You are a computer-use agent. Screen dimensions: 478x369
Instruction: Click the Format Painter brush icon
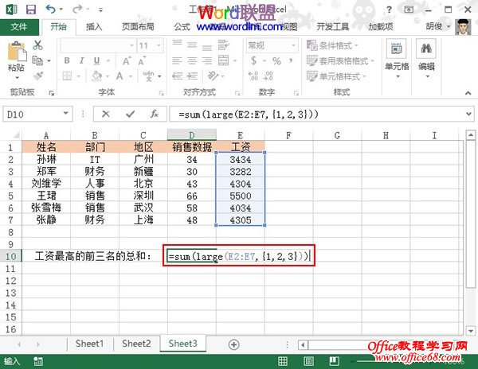point(38,76)
